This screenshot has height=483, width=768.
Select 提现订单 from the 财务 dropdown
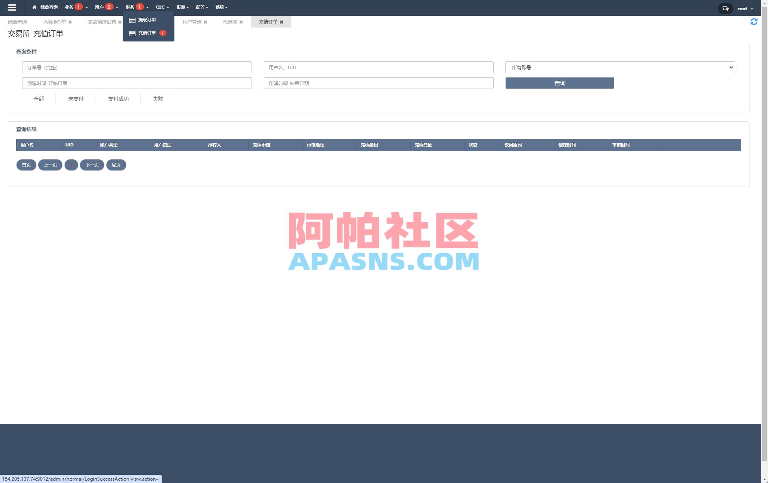pos(147,20)
